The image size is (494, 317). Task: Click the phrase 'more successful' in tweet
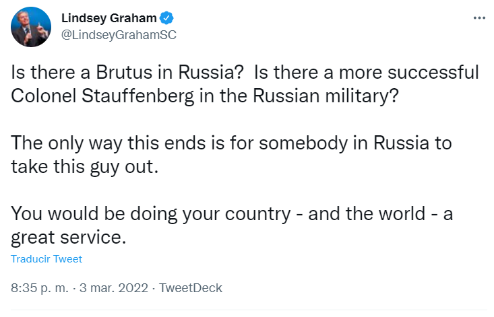pos(406,72)
